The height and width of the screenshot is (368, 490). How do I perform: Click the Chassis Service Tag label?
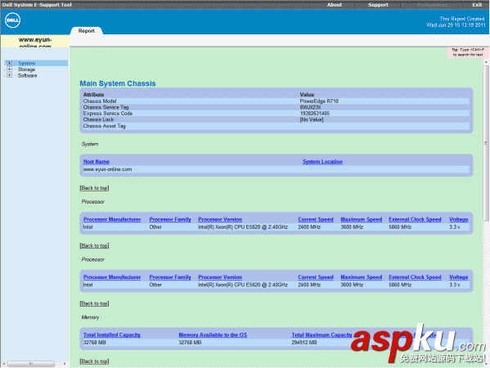[x=106, y=107]
